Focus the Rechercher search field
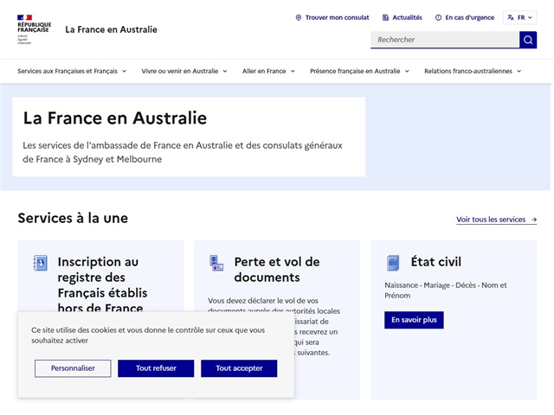554x415 pixels. pyautogui.click(x=445, y=40)
